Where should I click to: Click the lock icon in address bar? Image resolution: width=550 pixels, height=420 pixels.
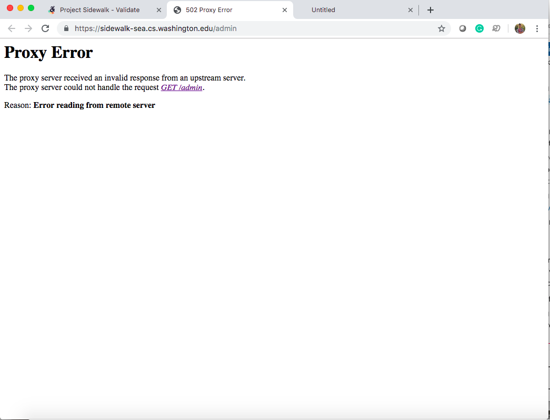tap(66, 28)
